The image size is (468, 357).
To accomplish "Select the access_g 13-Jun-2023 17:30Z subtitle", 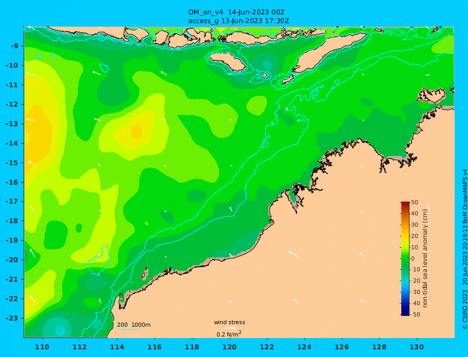I will (239, 21).
